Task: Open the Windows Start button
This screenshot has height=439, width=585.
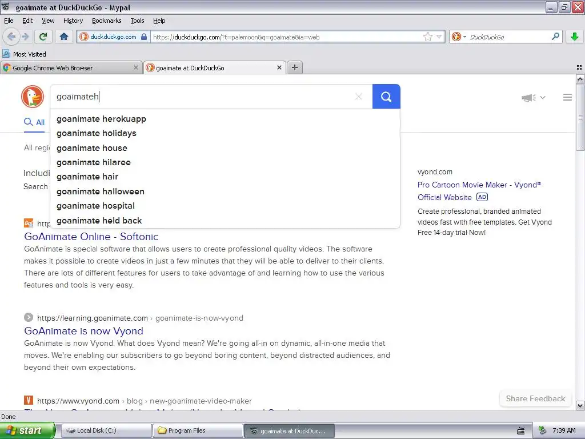Action: [27, 430]
